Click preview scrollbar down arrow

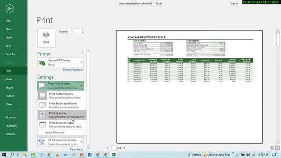(x=278, y=142)
